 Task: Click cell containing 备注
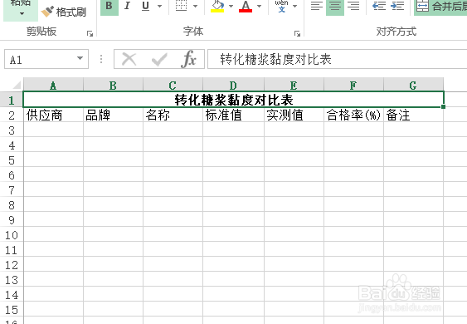pyautogui.click(x=413, y=115)
